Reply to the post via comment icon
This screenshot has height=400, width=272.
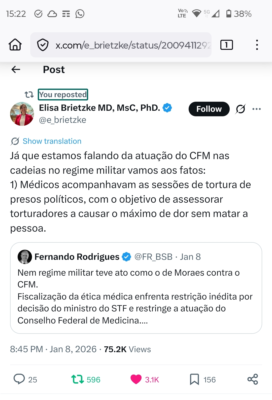pos(19,379)
